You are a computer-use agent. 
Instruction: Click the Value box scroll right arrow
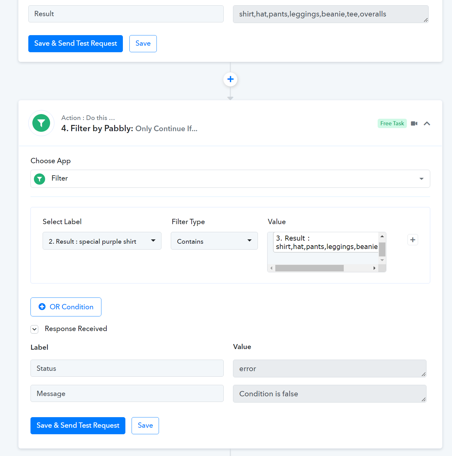click(374, 268)
